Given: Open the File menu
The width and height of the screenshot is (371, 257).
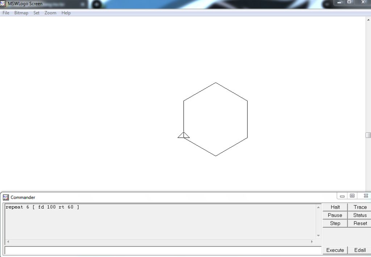Looking at the screenshot, I should pos(6,13).
